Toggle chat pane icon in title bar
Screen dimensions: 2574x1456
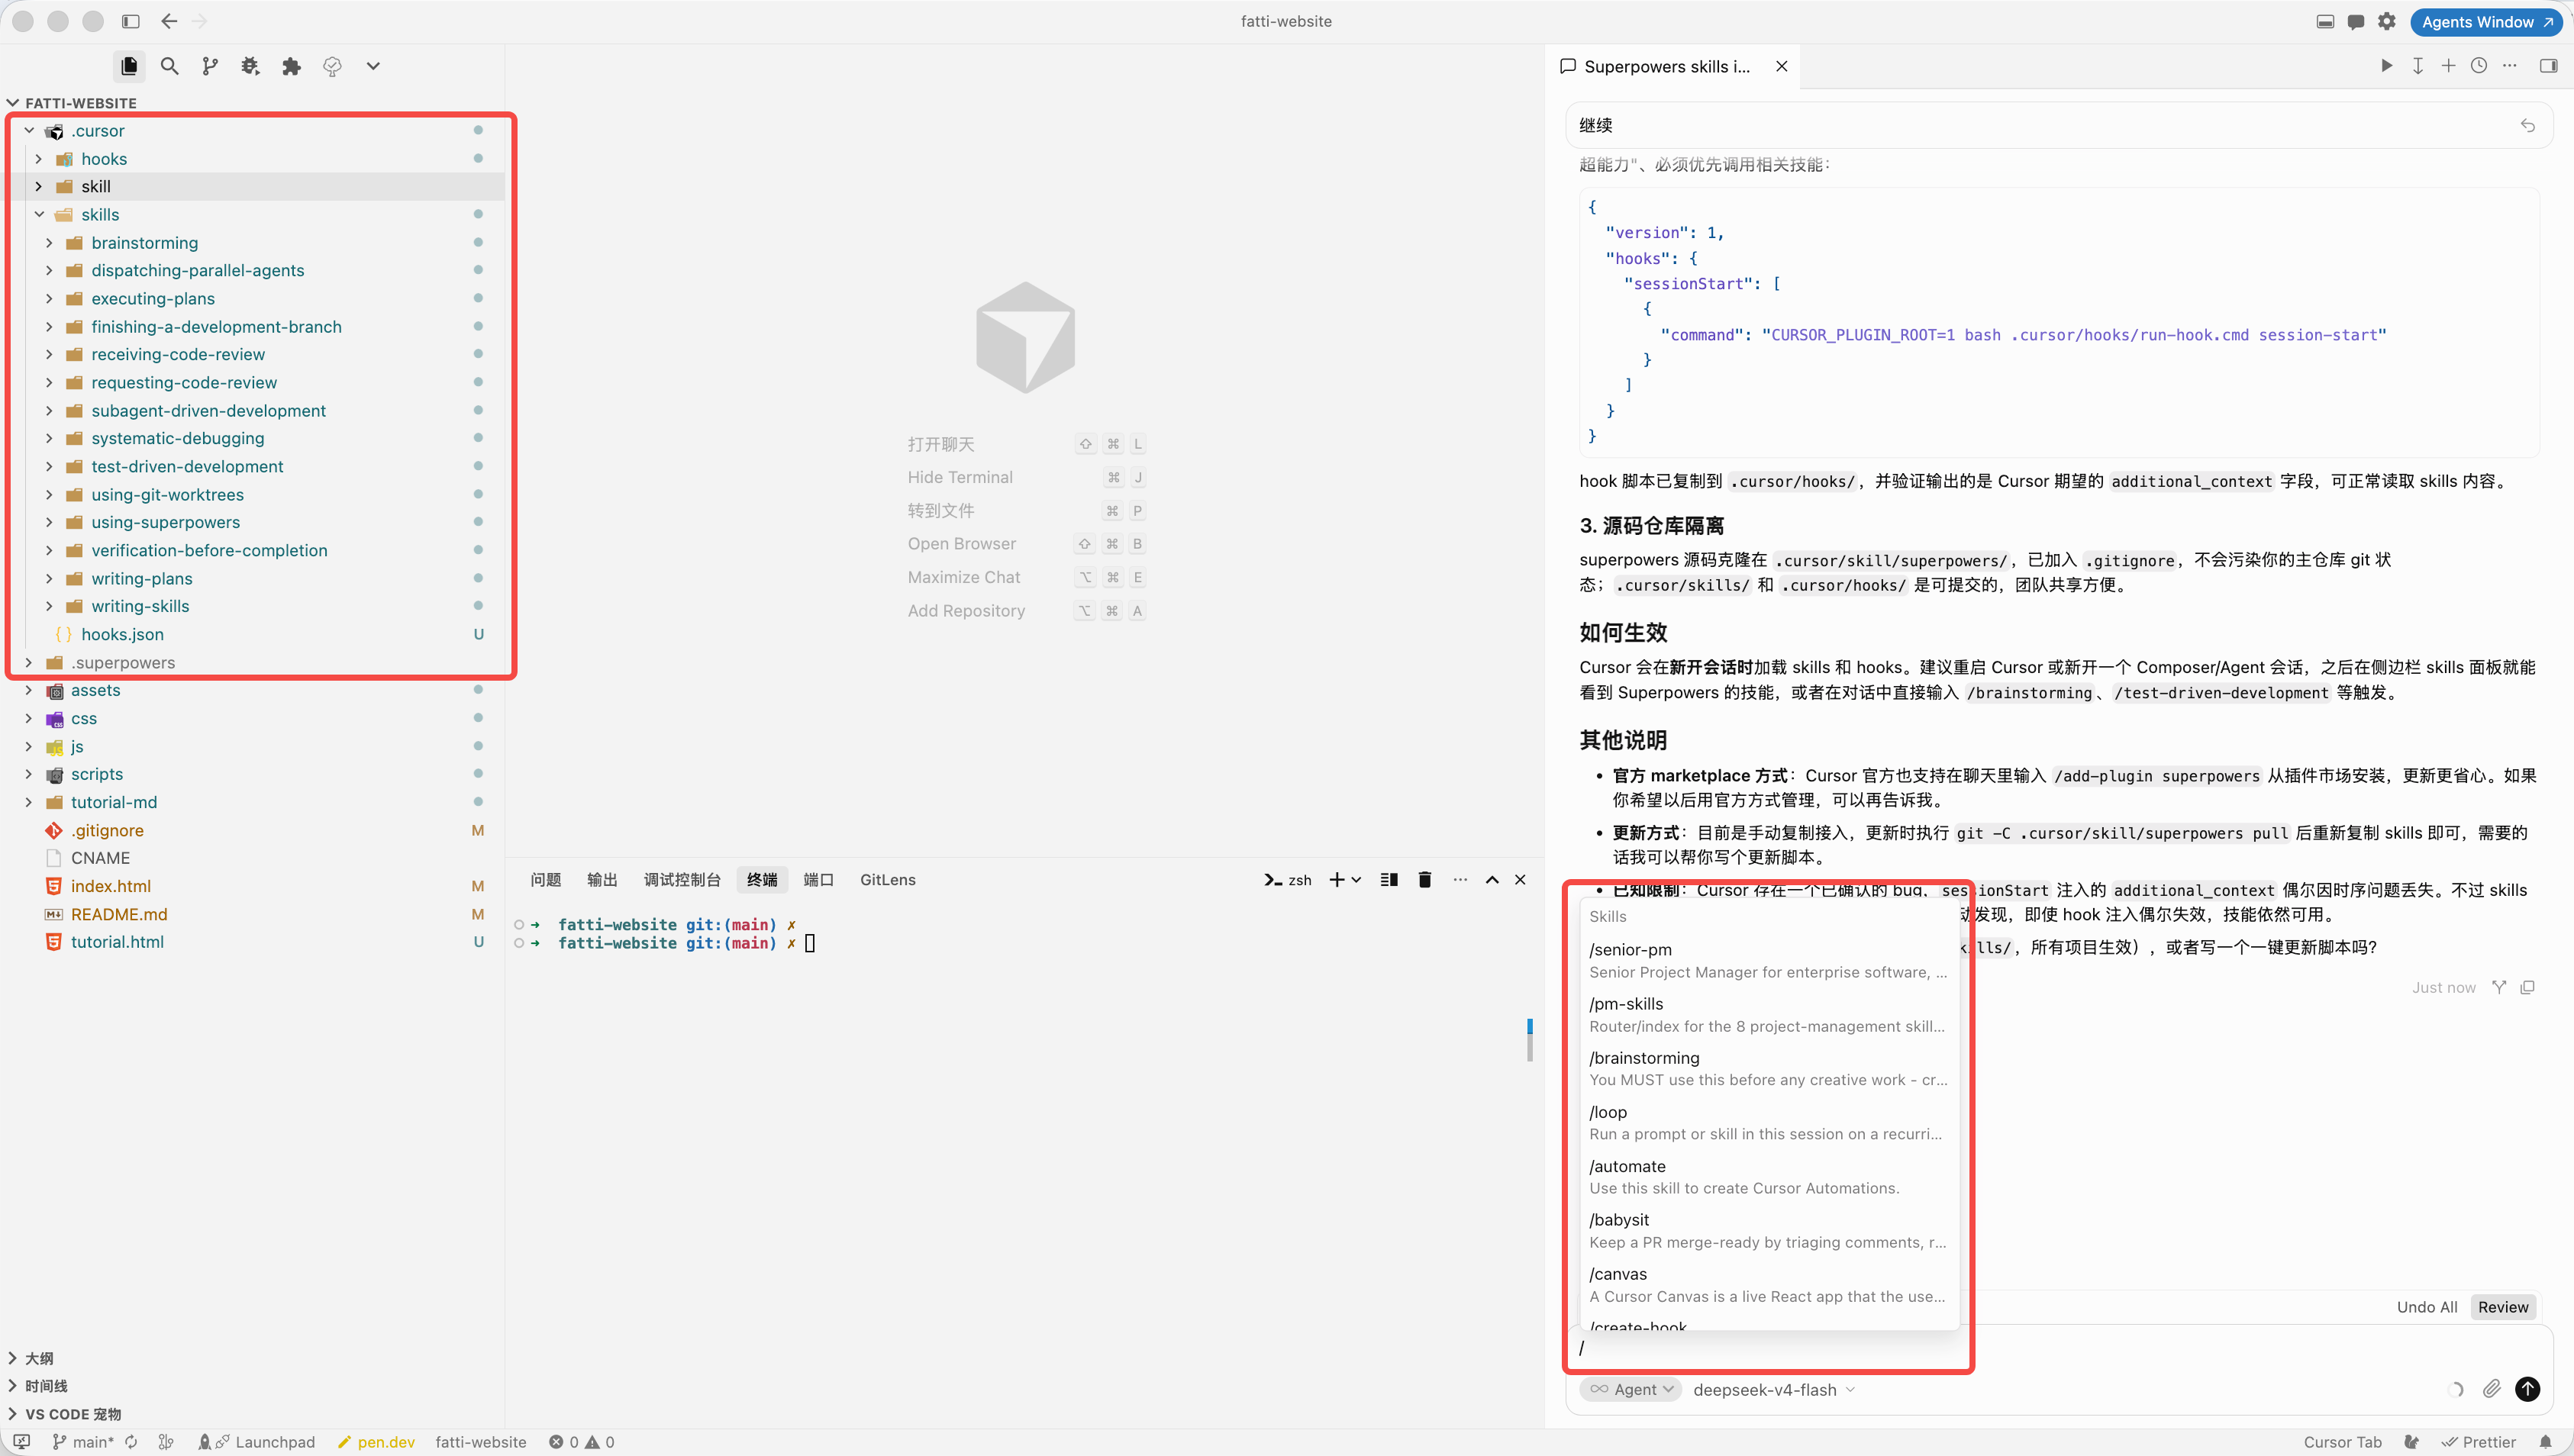pos(2356,21)
